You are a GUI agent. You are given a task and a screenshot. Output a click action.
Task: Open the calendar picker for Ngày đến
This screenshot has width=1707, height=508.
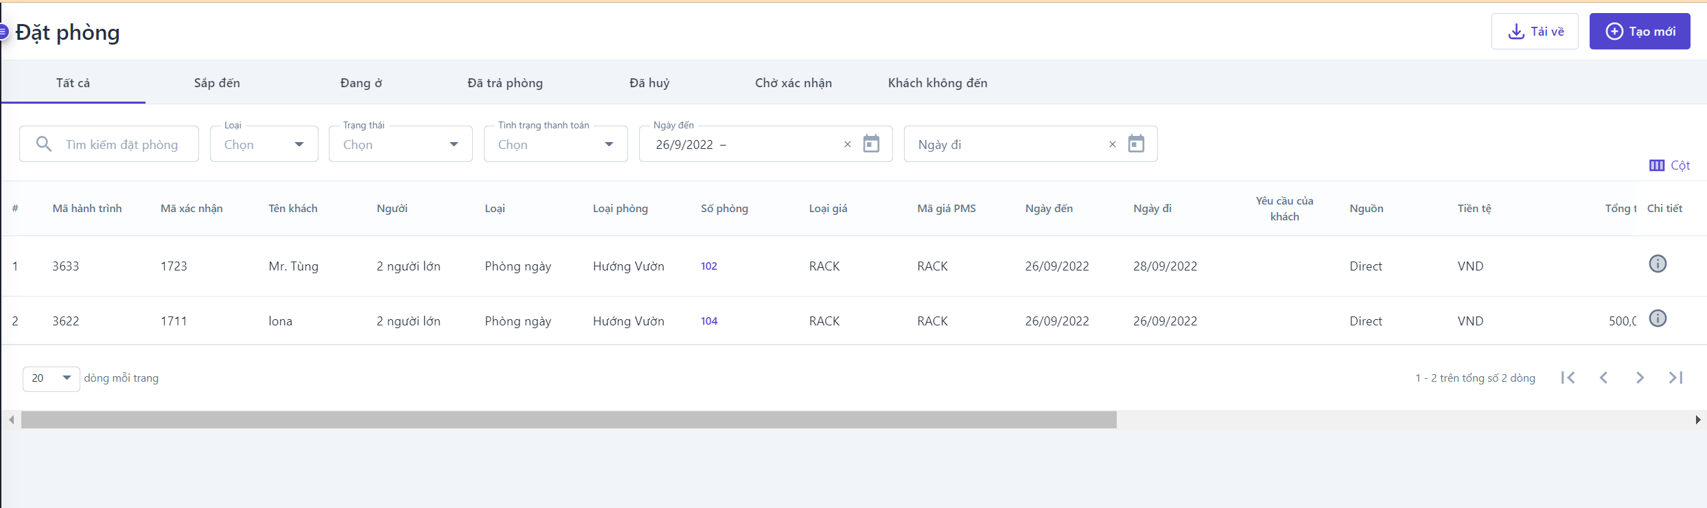pyautogui.click(x=871, y=144)
